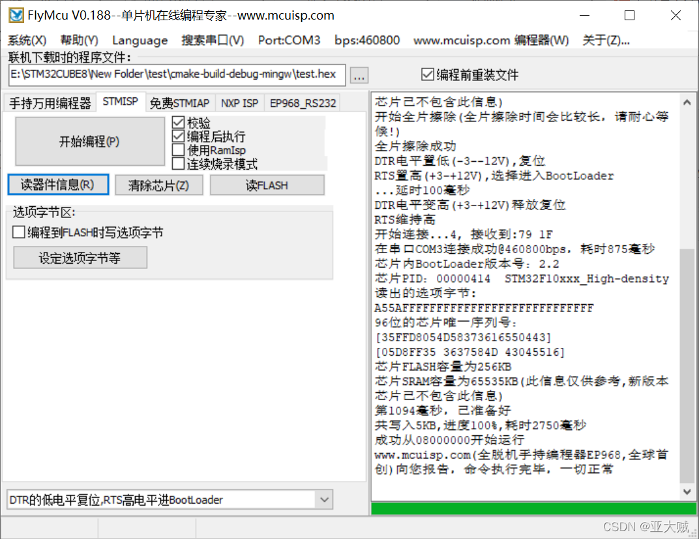Click log line 芯片内BootLoader版本号: 2.2

467,264
